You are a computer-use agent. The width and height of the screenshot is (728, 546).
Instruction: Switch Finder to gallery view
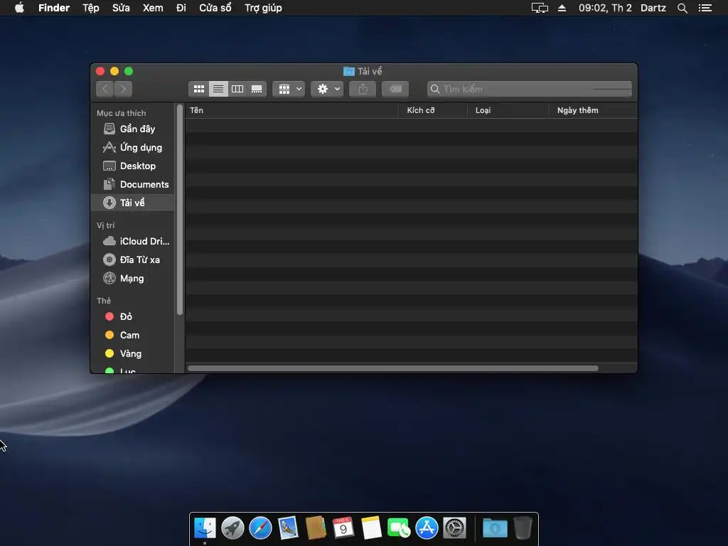(256, 89)
